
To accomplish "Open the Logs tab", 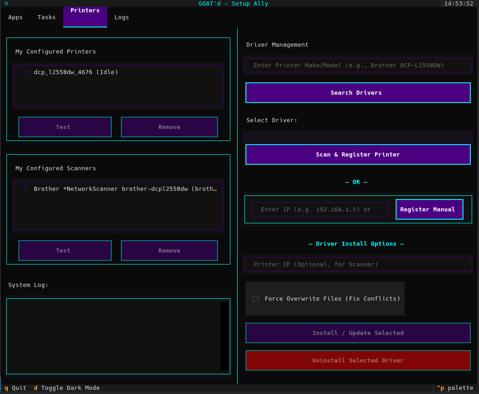I will point(121,17).
